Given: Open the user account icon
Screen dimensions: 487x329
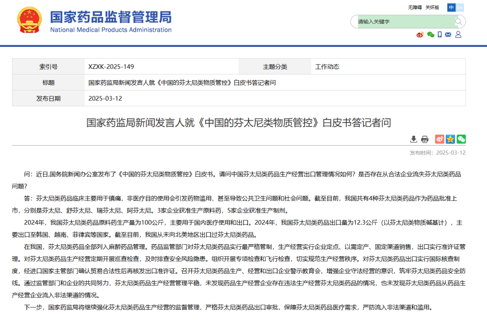Looking at the screenshot, I should pyautogui.click(x=458, y=35).
